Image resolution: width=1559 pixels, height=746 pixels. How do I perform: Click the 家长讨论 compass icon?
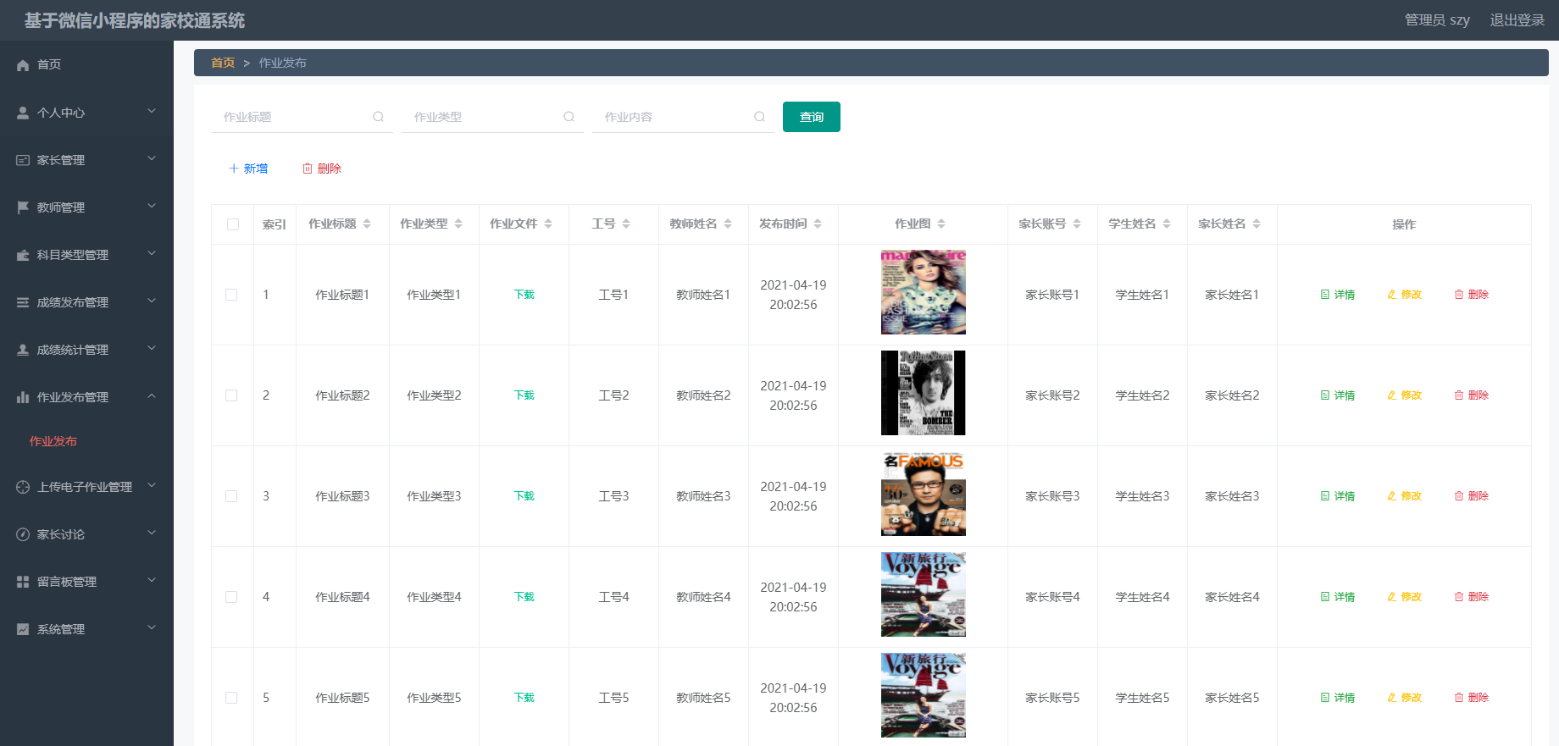(x=23, y=534)
